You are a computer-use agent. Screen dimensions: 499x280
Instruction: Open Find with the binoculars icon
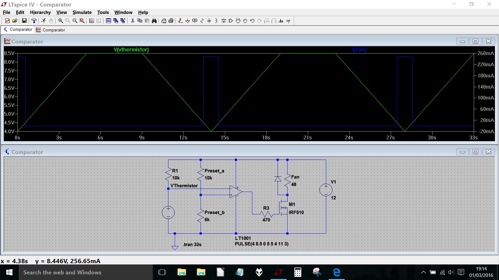pyautogui.click(x=154, y=21)
